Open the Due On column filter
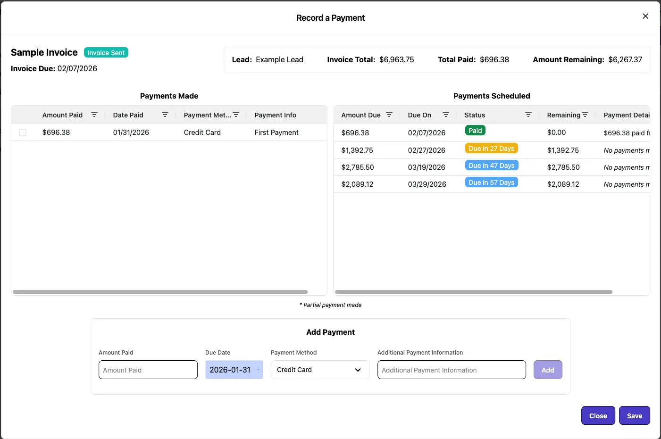Screen dimensions: 661x439 pos(446,114)
